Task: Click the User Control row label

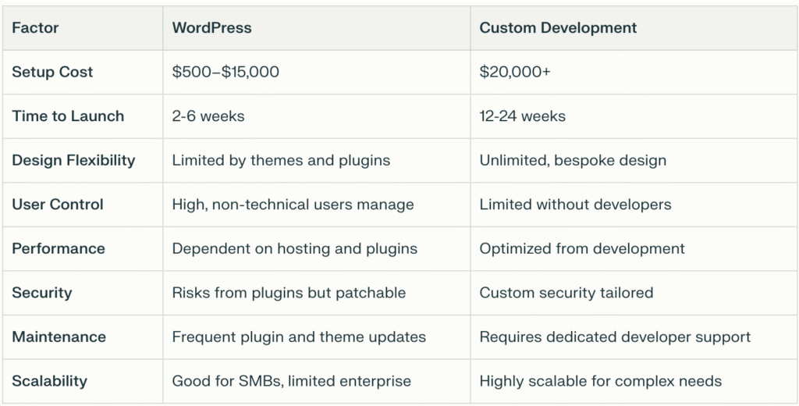Action: pyautogui.click(x=58, y=205)
